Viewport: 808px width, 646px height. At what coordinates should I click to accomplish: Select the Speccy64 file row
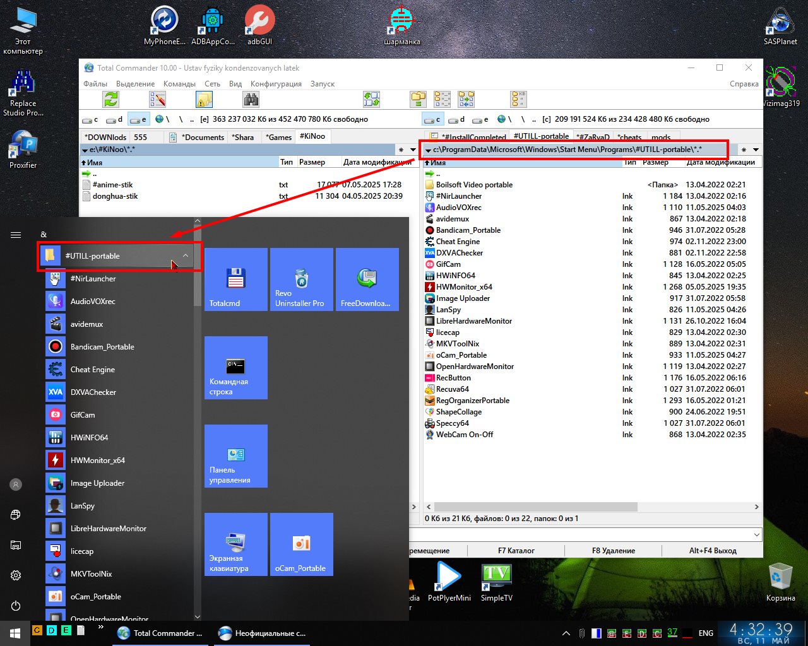point(592,423)
